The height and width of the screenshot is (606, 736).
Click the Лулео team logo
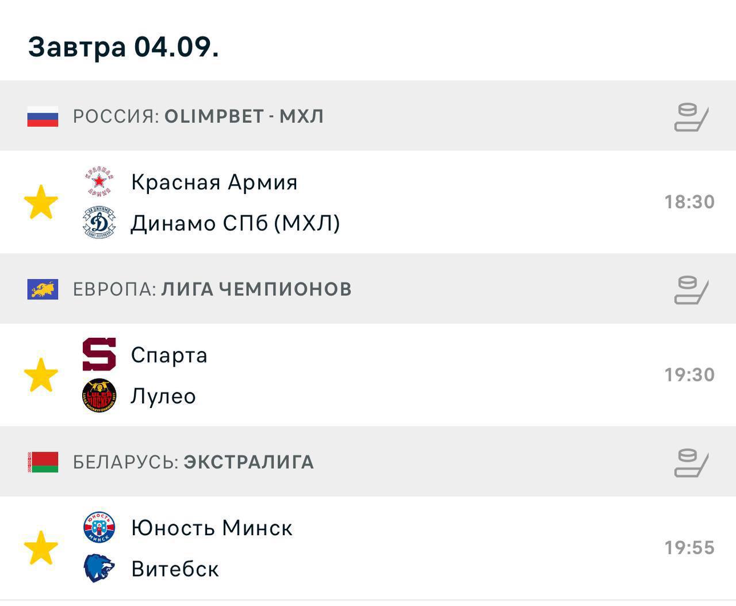pos(99,396)
